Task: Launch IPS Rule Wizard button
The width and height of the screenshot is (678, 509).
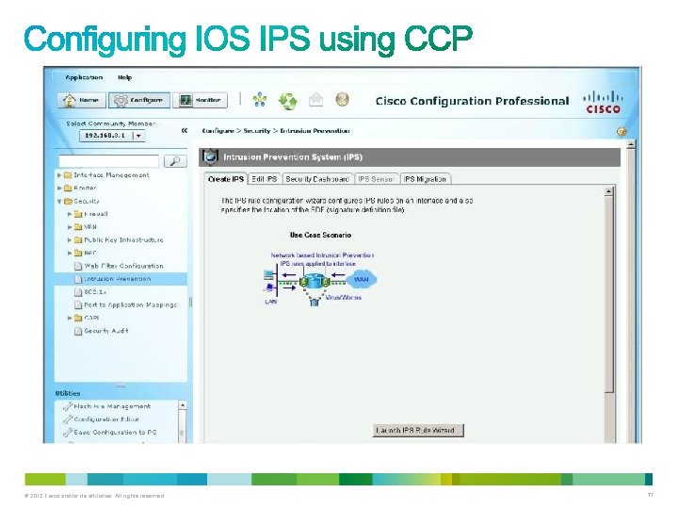Action: [418, 430]
